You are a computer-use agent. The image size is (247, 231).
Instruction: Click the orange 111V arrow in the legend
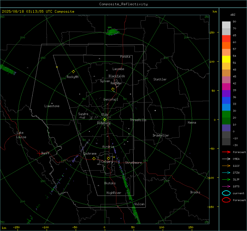click(226, 166)
